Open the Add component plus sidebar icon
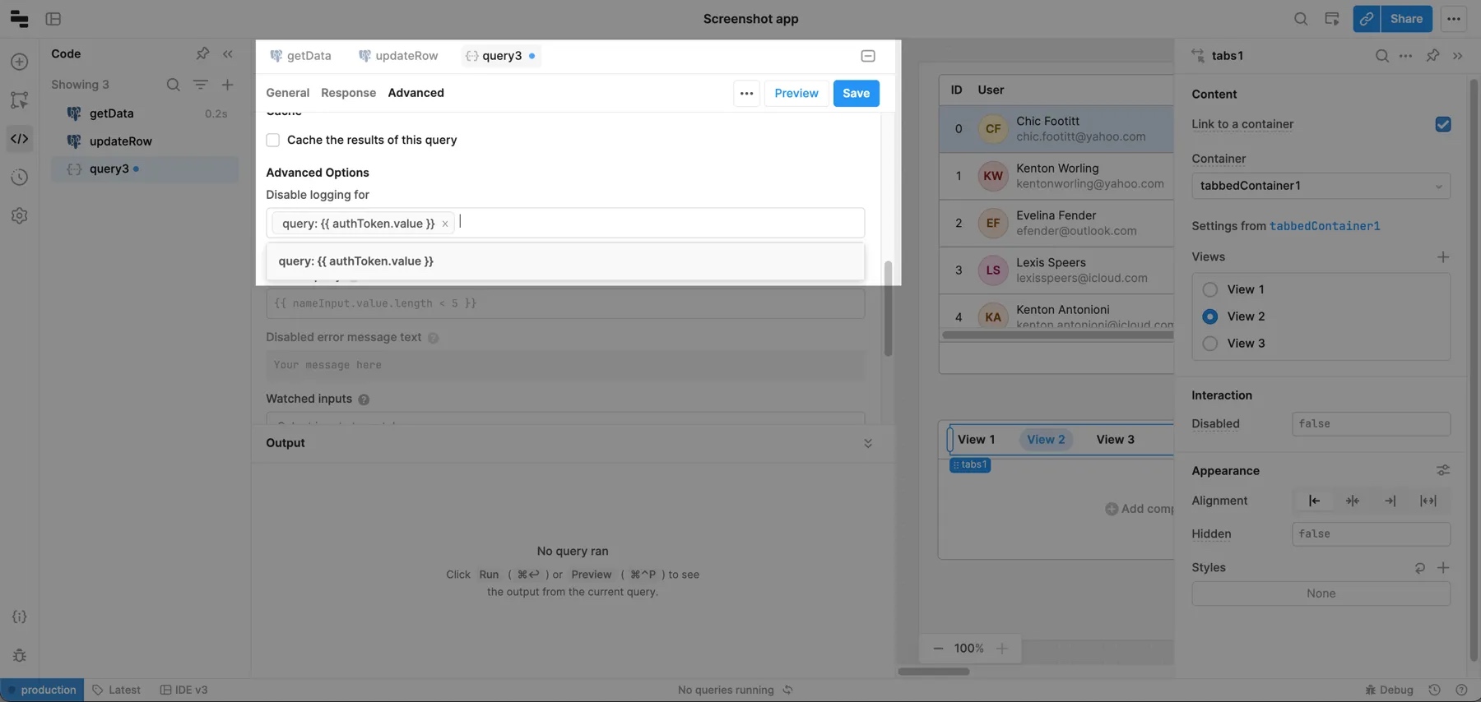This screenshot has width=1481, height=702. [20, 62]
